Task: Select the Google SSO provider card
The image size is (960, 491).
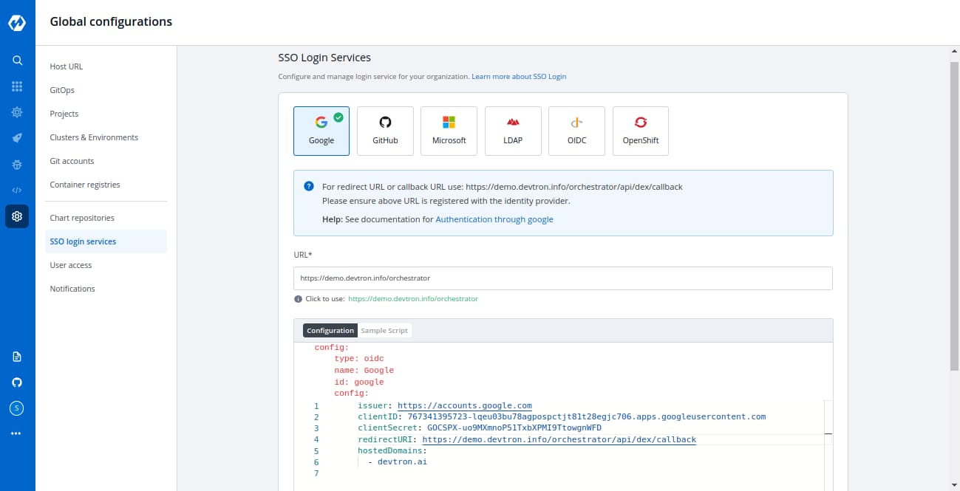Action: [321, 131]
